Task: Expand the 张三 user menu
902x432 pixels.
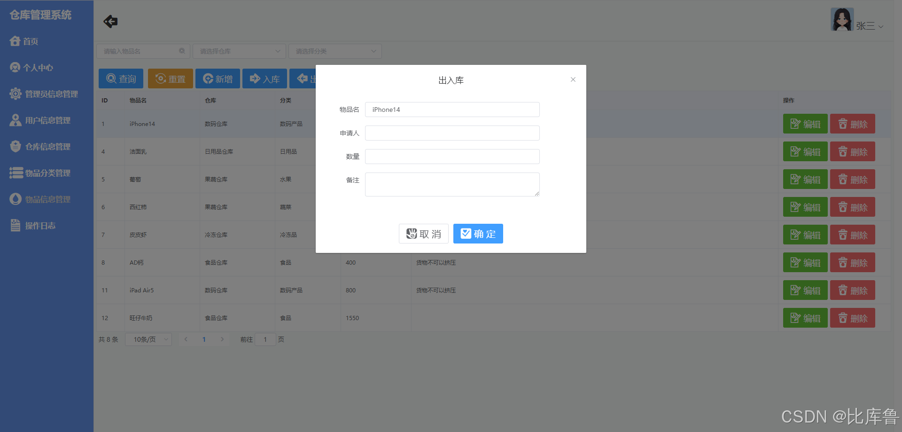Action: click(x=867, y=26)
